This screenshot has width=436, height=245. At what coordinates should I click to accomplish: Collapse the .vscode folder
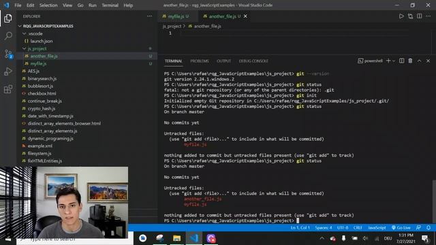tap(25, 33)
